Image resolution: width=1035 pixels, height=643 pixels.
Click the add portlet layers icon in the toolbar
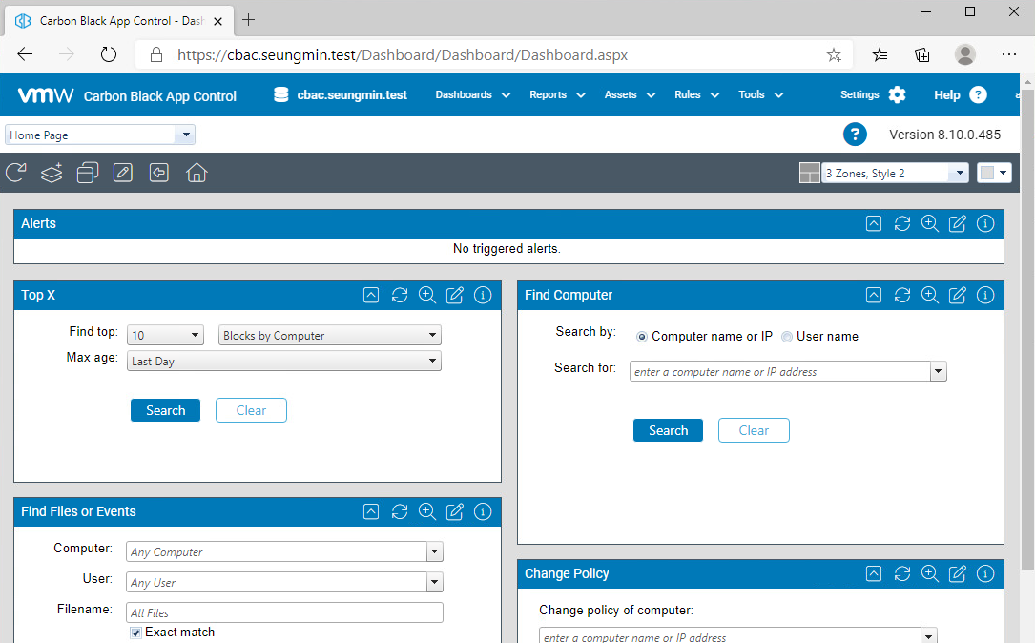click(x=52, y=173)
